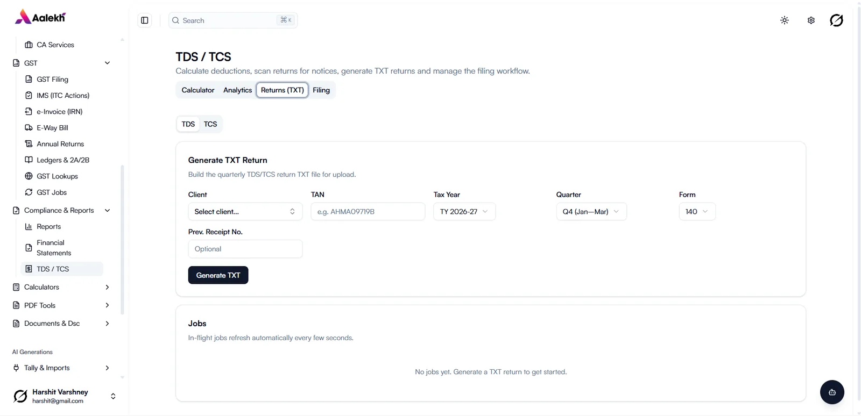
Task: Open the chatbot assistant floating button
Action: coord(832,392)
